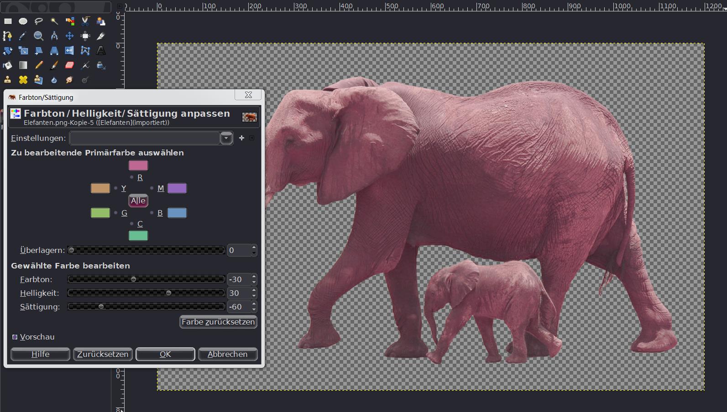The width and height of the screenshot is (727, 412).
Task: Open the Einstellungen presets dropdown
Action: coord(226,138)
